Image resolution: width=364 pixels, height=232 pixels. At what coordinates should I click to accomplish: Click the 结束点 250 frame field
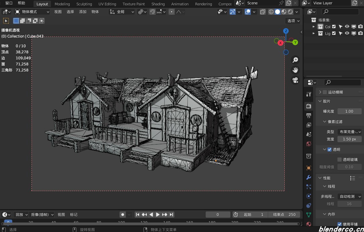tap(284, 215)
